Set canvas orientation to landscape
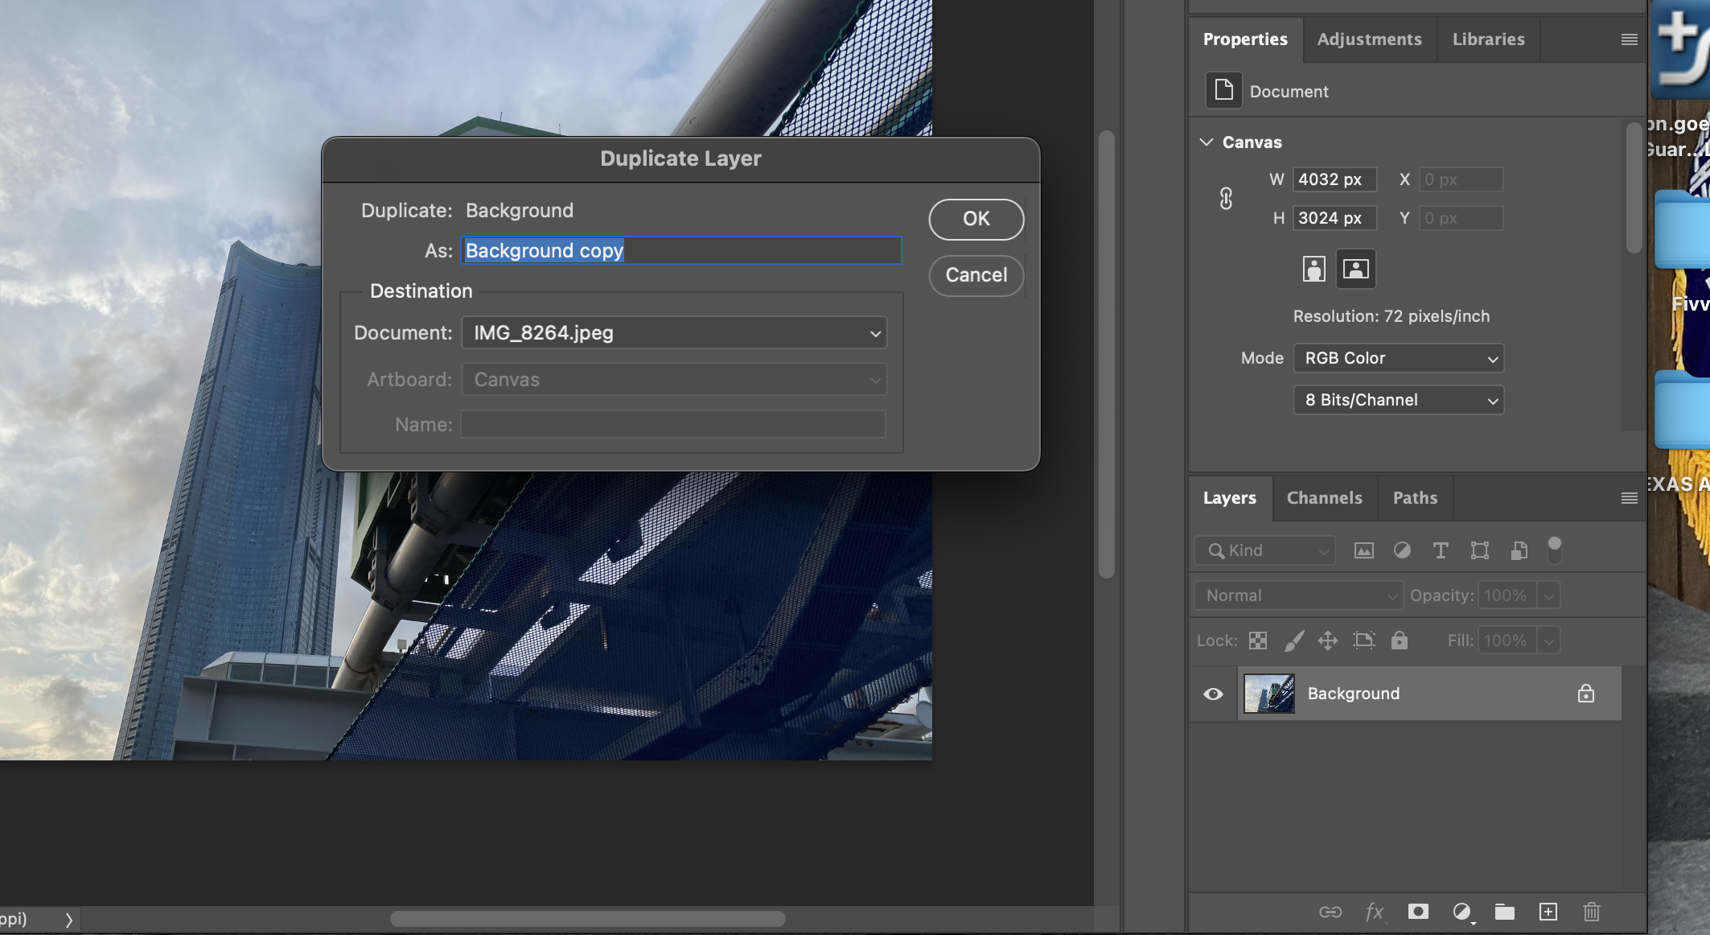The width and height of the screenshot is (1710, 935). 1356,269
